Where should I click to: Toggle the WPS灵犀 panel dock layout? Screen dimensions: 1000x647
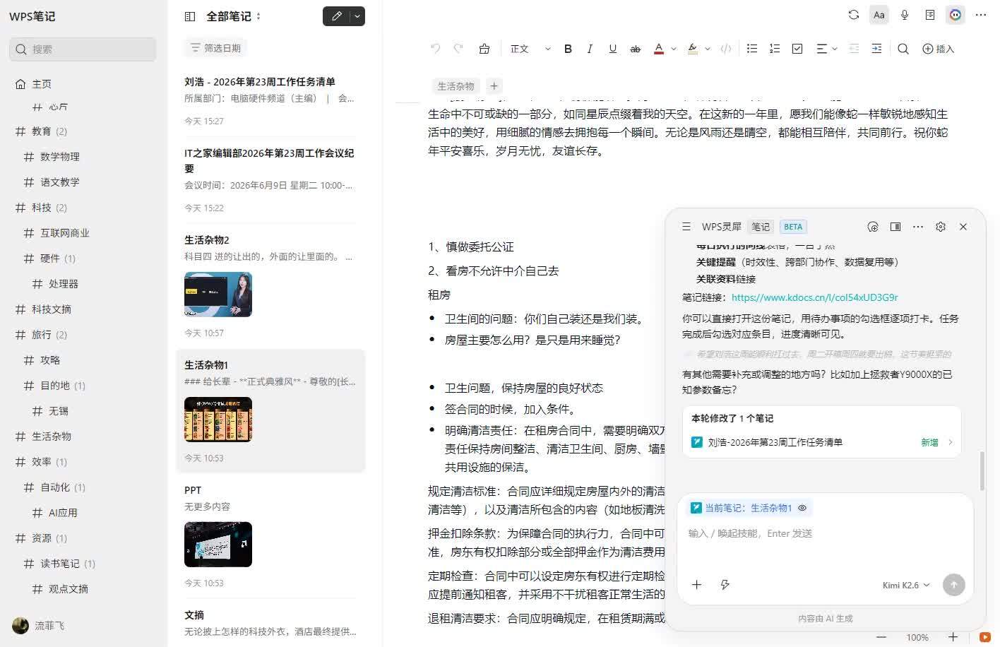(895, 227)
